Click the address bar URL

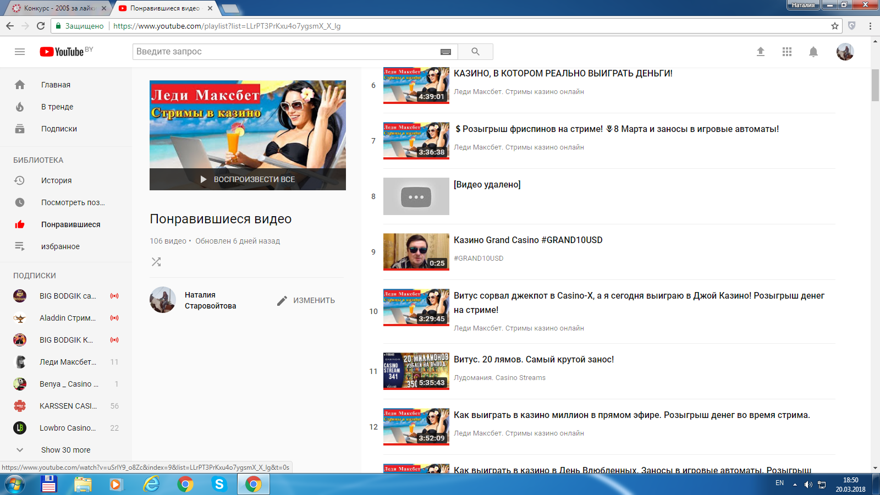tap(227, 26)
